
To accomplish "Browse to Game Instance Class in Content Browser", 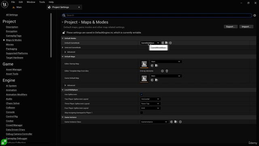I will click(176, 122).
